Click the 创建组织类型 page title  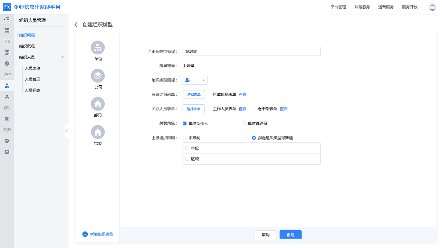pyautogui.click(x=98, y=25)
